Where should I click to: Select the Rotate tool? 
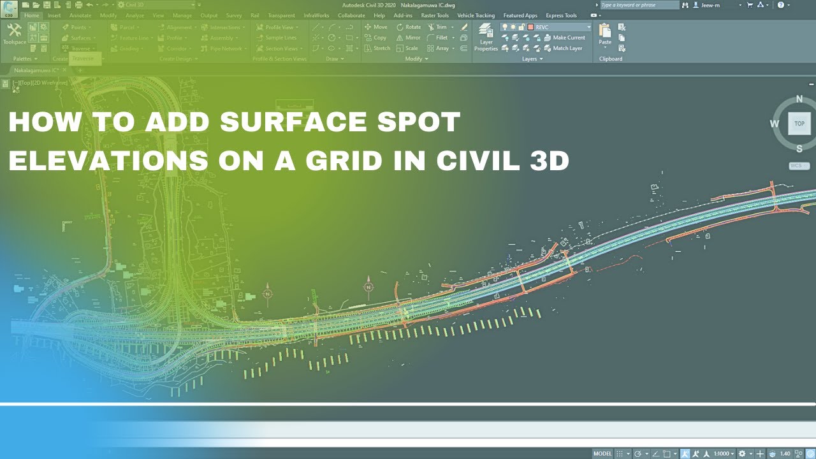click(409, 27)
